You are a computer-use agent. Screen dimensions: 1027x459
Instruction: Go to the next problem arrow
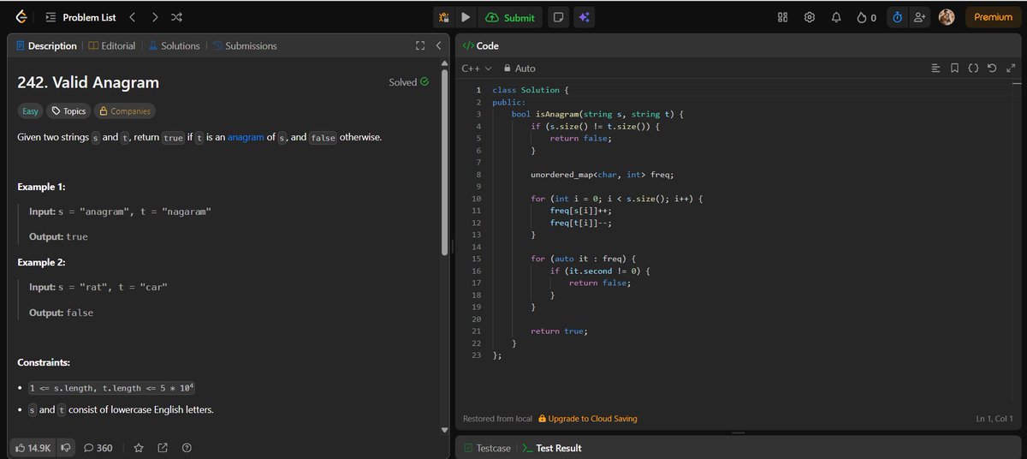tap(154, 17)
